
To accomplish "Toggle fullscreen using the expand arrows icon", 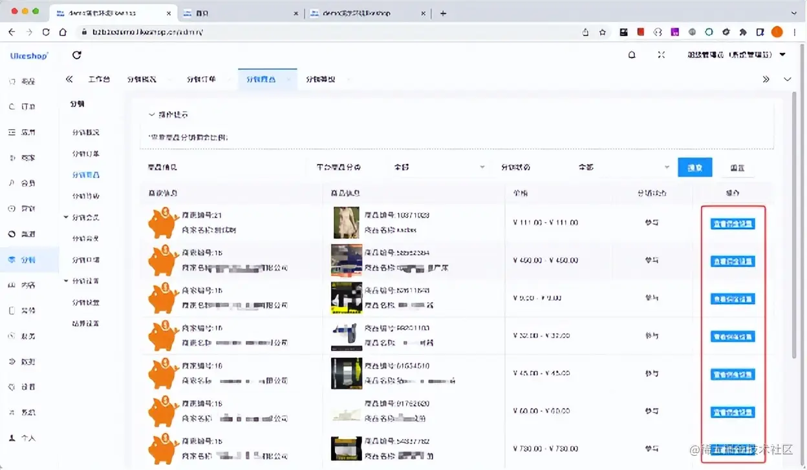I will [661, 55].
